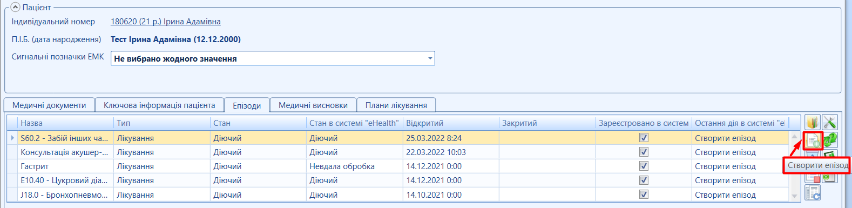Click the document refresh icon at bottom
The image size is (852, 208).
(813, 192)
